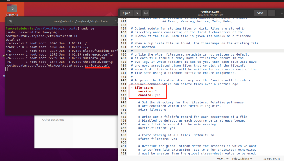This screenshot has width=284, height=161.
Task: Click the #dir: filestore line
Action: point(152,110)
